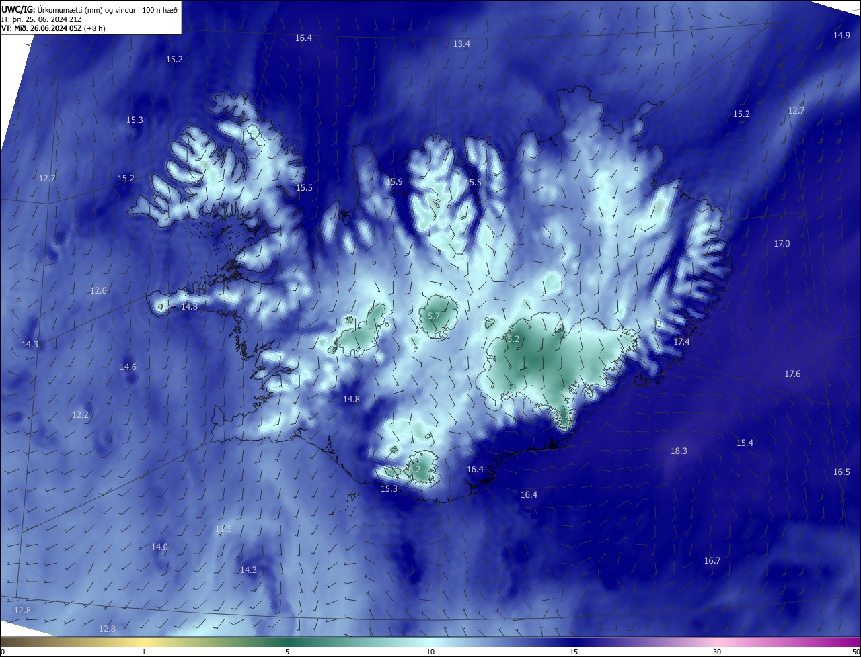Click the 5.2 value over Vatnajökull glacier
Image resolution: width=861 pixels, height=657 pixels.
coord(513,339)
